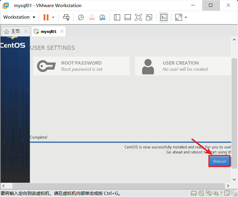The image size is (238, 197).
Task: Revert VM to previous snapshot icon
Action: 92,17
